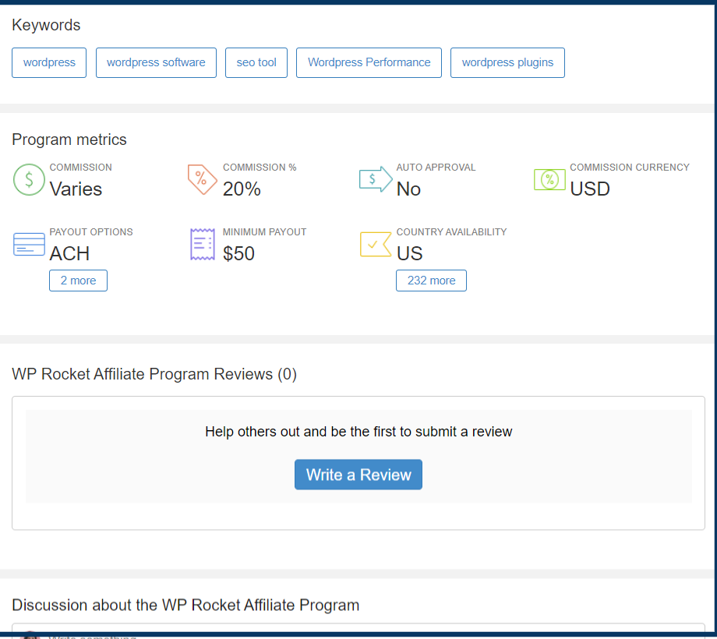
Task: Click the 'COUNTRY AVAILABILITY' label
Action: click(x=451, y=231)
